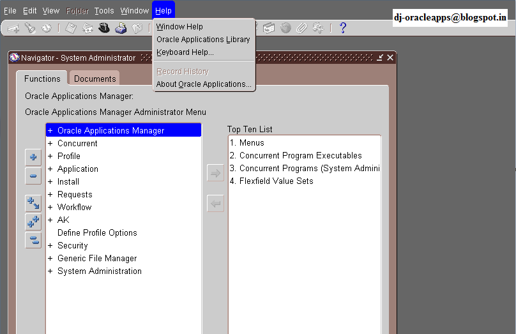Viewport: 516px width, 334px height.
Task: Switch to the Documents tab
Action: click(95, 79)
